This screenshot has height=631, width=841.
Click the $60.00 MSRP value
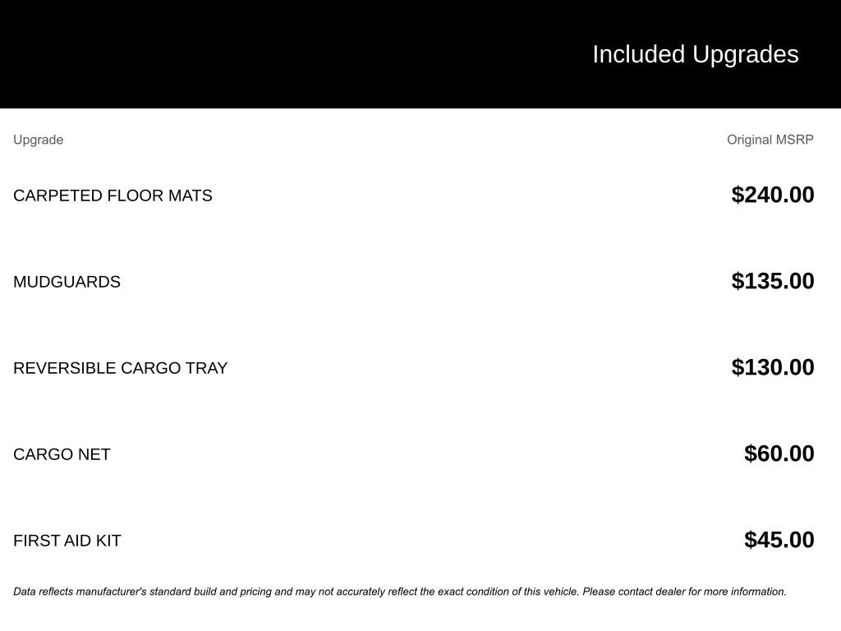tap(779, 454)
